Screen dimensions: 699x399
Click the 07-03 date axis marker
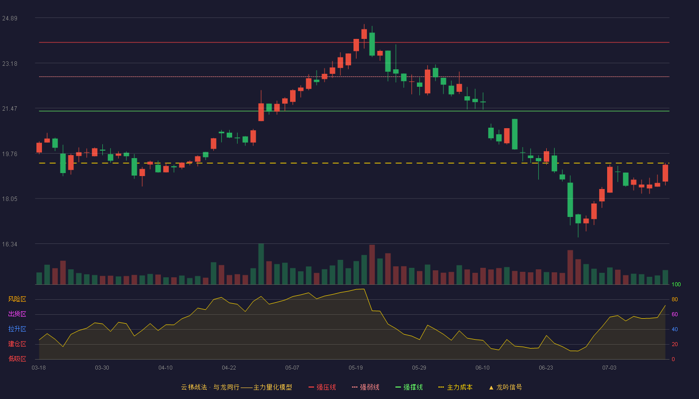[x=609, y=368]
